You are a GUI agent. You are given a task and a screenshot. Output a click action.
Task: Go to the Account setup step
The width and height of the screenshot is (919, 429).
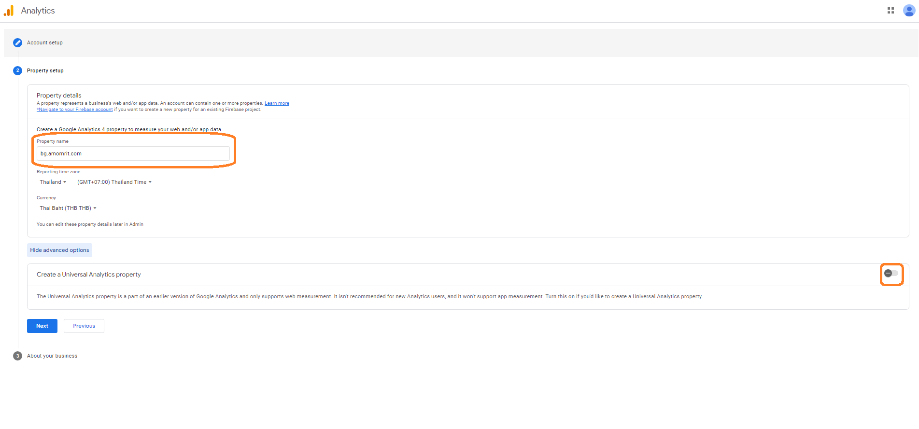(45, 42)
